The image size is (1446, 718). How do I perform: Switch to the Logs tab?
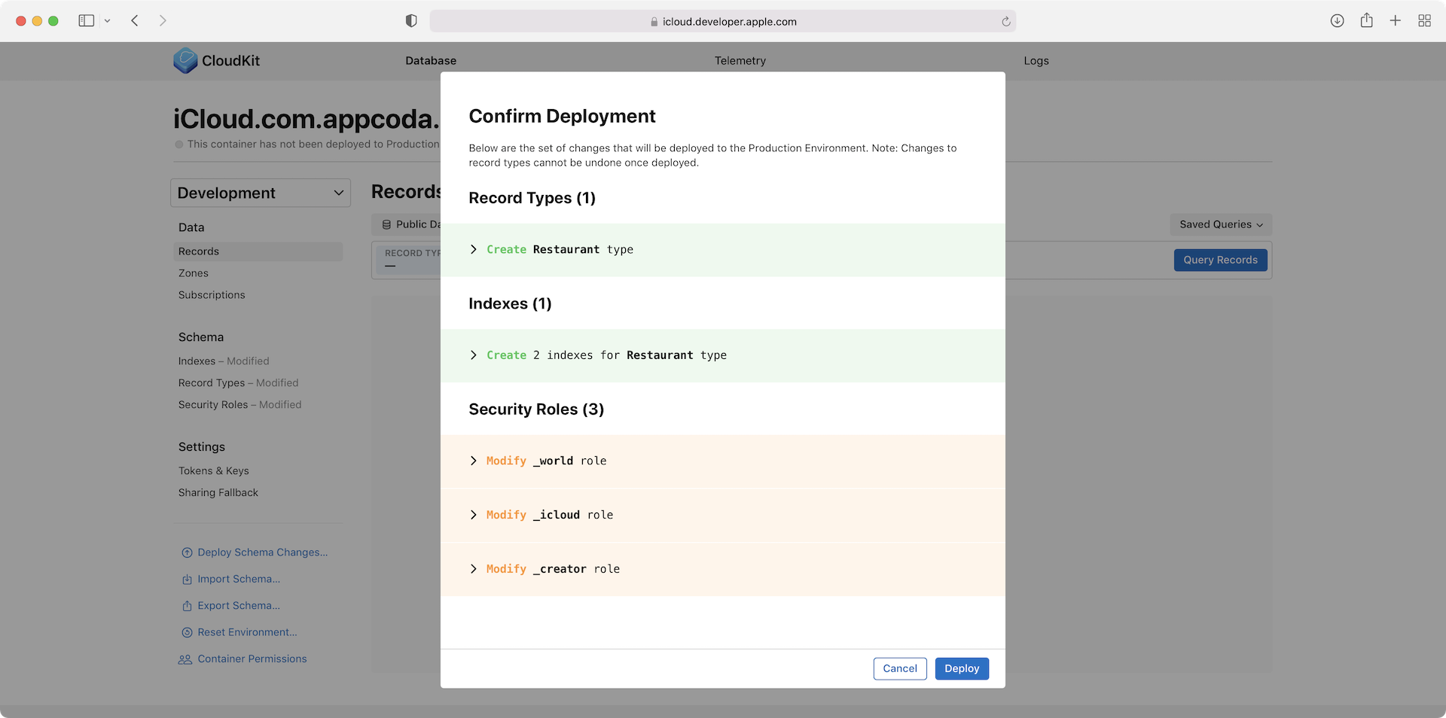click(x=1036, y=61)
